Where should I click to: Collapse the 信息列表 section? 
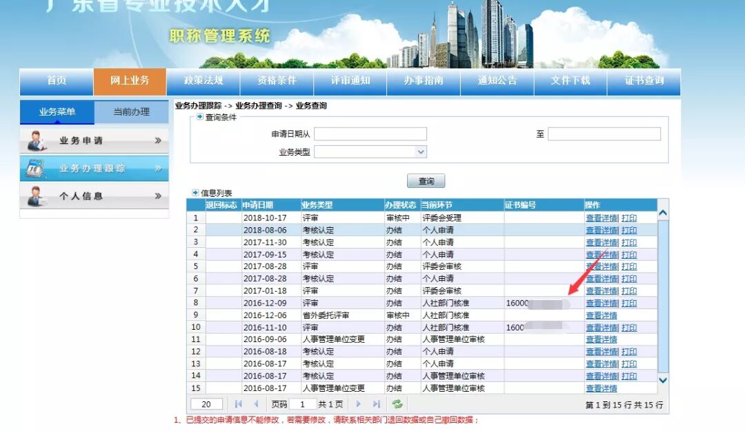click(x=197, y=193)
